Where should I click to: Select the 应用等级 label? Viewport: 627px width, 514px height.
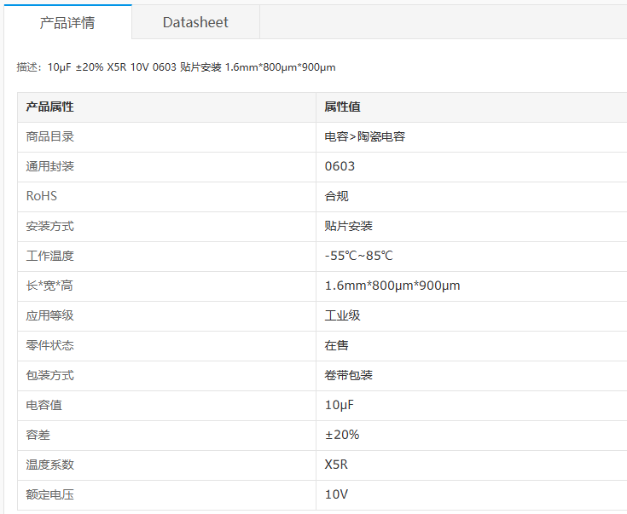point(50,315)
